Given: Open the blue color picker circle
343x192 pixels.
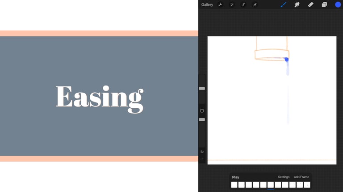Looking at the screenshot, I should point(338,4).
